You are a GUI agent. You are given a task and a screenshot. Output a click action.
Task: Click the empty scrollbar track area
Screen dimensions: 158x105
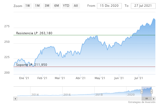pyautogui.click(x=78, y=99)
